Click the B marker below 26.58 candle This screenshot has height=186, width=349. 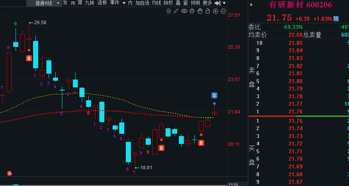click(x=29, y=58)
